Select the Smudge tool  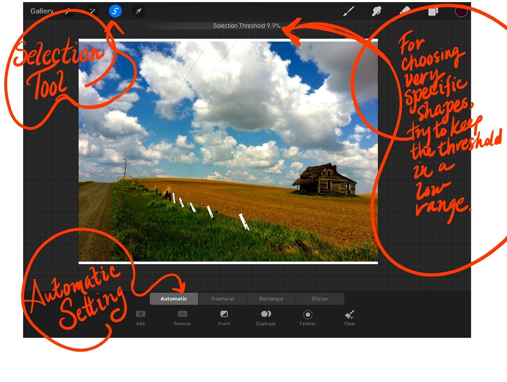click(x=376, y=11)
